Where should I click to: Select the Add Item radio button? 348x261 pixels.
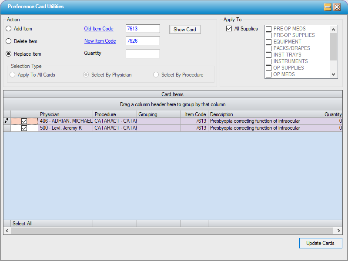(9, 29)
